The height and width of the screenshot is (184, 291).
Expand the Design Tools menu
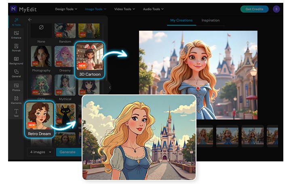(66, 9)
